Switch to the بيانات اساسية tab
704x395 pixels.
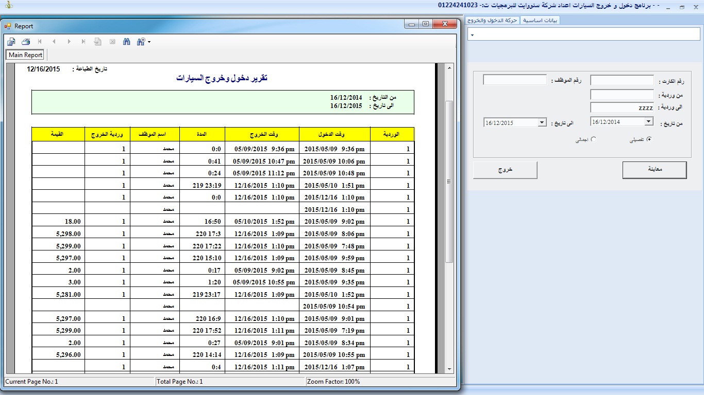point(540,21)
